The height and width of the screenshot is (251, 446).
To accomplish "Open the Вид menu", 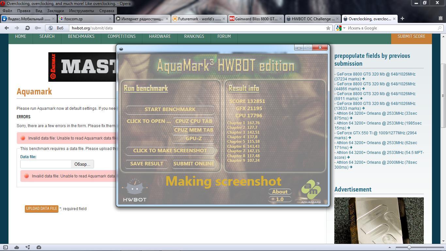I will (39, 11).
